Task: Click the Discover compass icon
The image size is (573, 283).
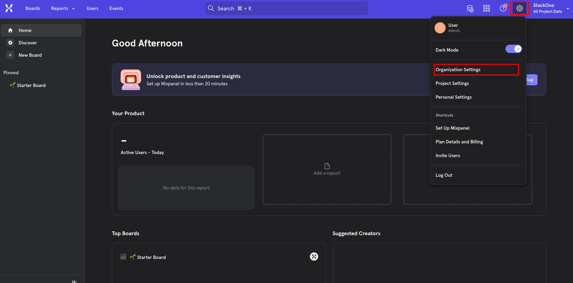Action: 10,43
